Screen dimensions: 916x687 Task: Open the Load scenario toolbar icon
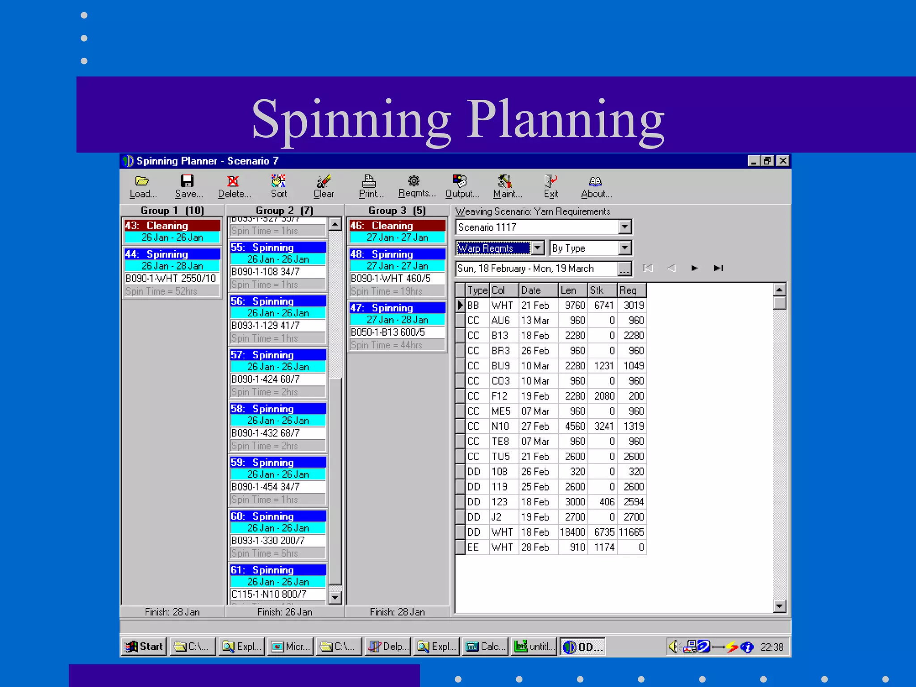click(x=142, y=181)
